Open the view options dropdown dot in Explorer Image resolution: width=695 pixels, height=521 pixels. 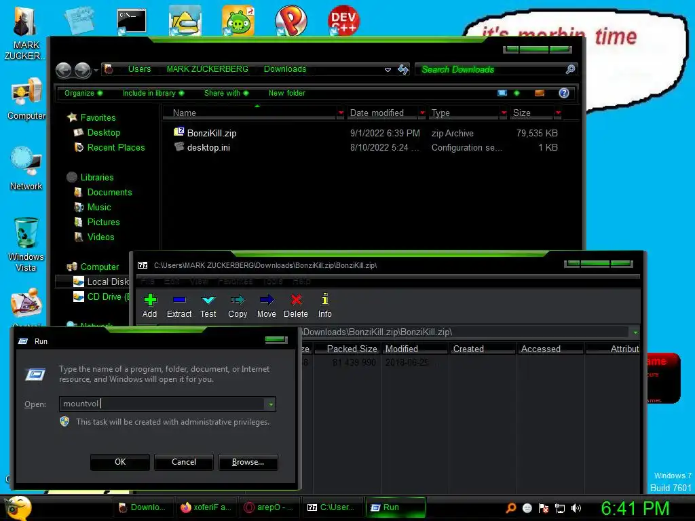pyautogui.click(x=516, y=93)
